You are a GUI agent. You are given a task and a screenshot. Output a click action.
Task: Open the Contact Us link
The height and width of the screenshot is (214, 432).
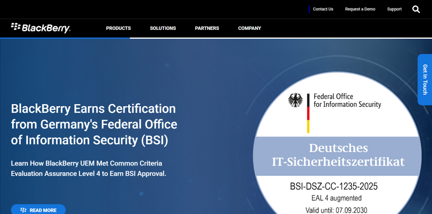click(323, 9)
